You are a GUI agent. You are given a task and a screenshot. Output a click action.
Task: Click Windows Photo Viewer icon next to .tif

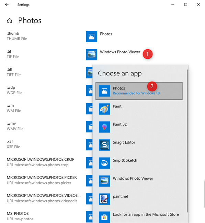click(91, 55)
